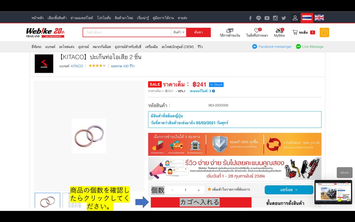The height and width of the screenshot is (222, 355).
Task: Click the KITACO brand link
Action: [77, 66]
